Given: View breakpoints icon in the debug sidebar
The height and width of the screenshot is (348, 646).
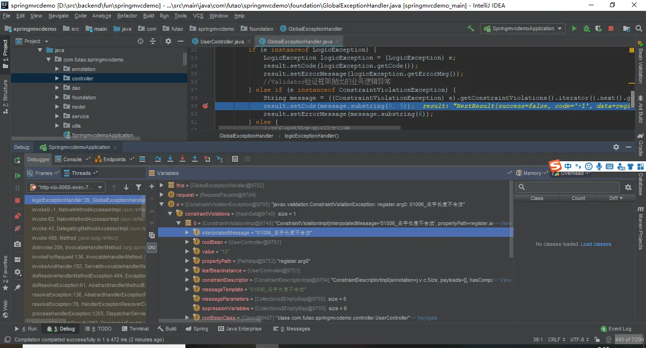Looking at the screenshot, I should tap(17, 216).
